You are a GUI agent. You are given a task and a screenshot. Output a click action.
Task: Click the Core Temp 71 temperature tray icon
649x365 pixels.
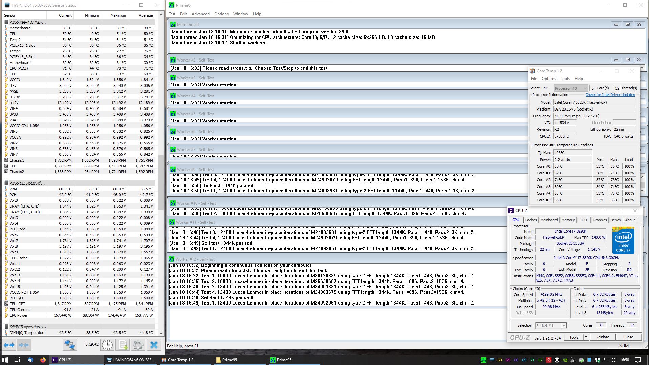[x=532, y=360]
